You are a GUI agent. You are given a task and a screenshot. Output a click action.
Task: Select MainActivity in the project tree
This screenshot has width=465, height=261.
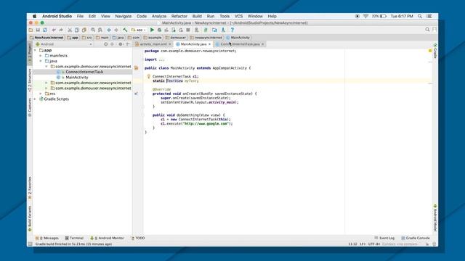77,78
